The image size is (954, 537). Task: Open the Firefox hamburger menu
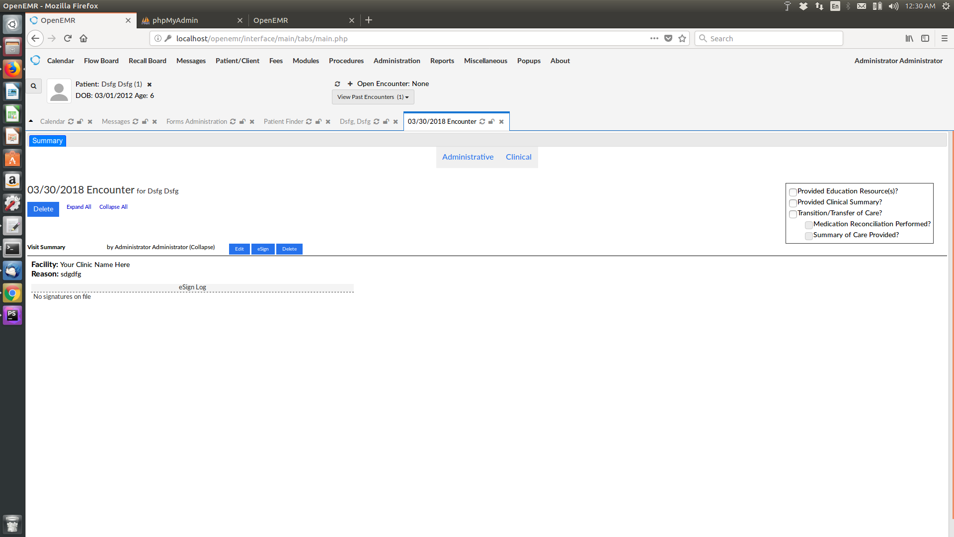[945, 38]
